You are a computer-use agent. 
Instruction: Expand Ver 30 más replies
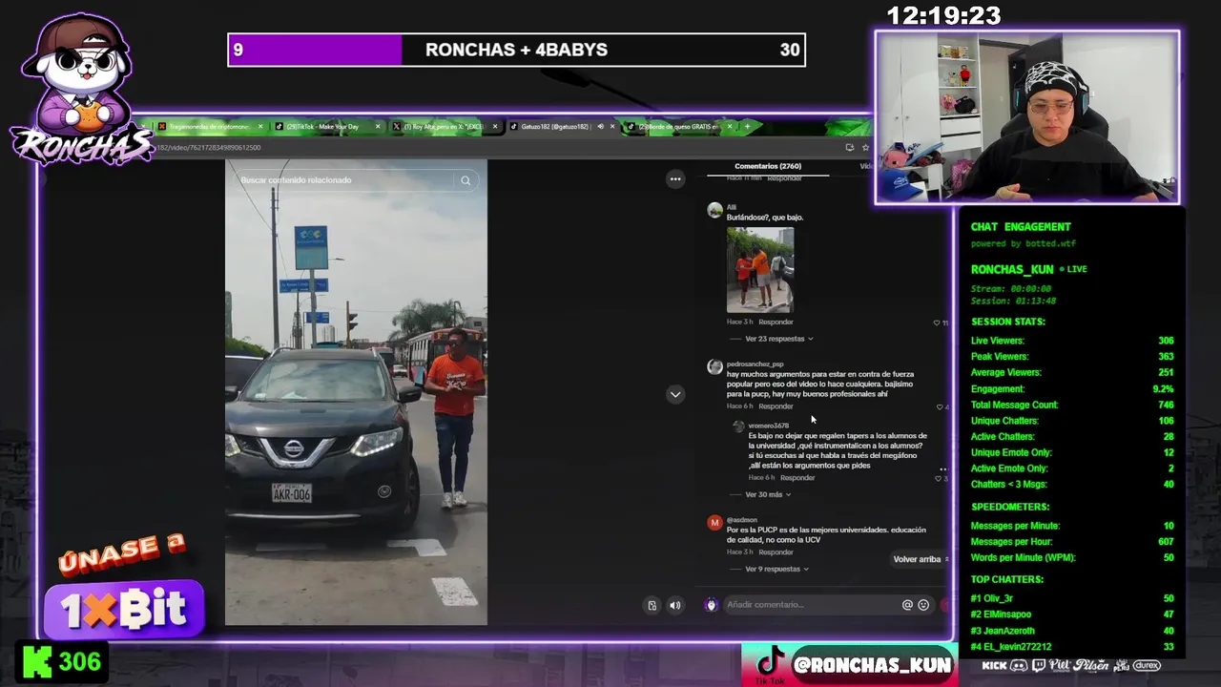(x=768, y=494)
